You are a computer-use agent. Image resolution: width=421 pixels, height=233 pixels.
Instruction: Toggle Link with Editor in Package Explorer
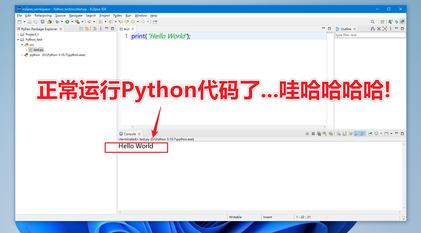(87, 29)
